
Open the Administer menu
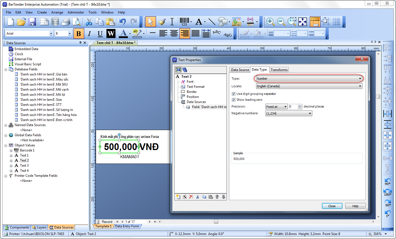76,12
